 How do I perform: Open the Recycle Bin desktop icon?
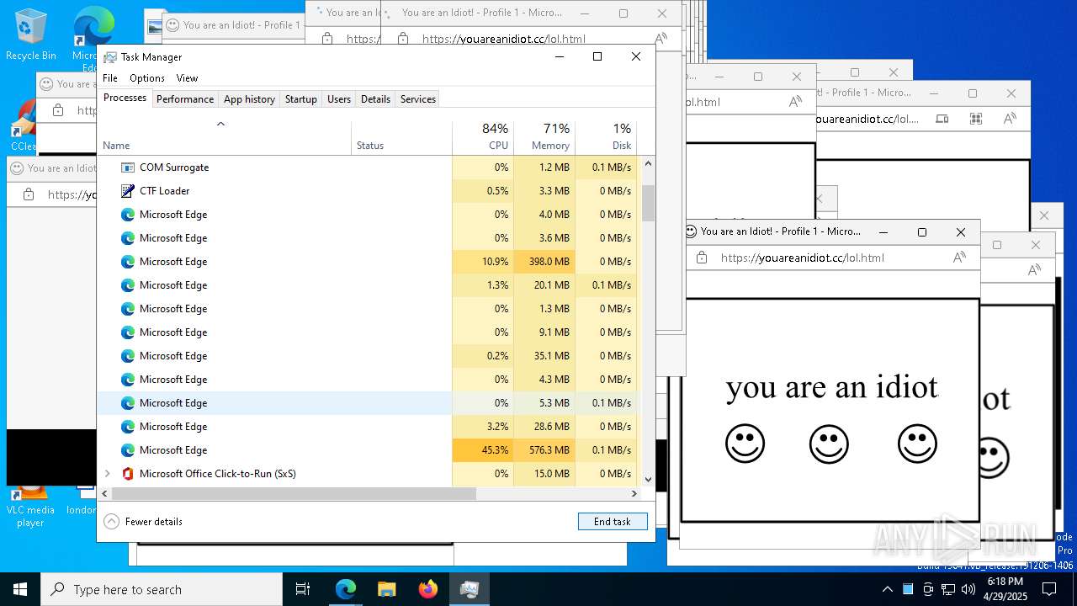[30, 35]
